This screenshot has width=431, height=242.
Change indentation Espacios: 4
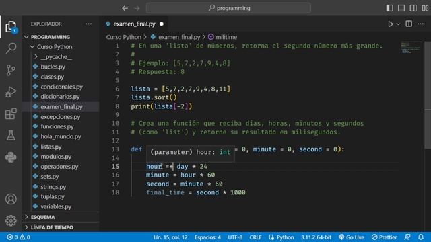(207, 237)
